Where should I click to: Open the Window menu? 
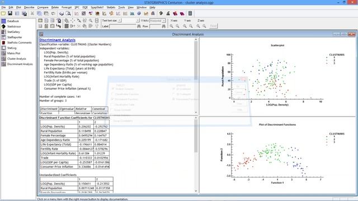pos(142,7)
